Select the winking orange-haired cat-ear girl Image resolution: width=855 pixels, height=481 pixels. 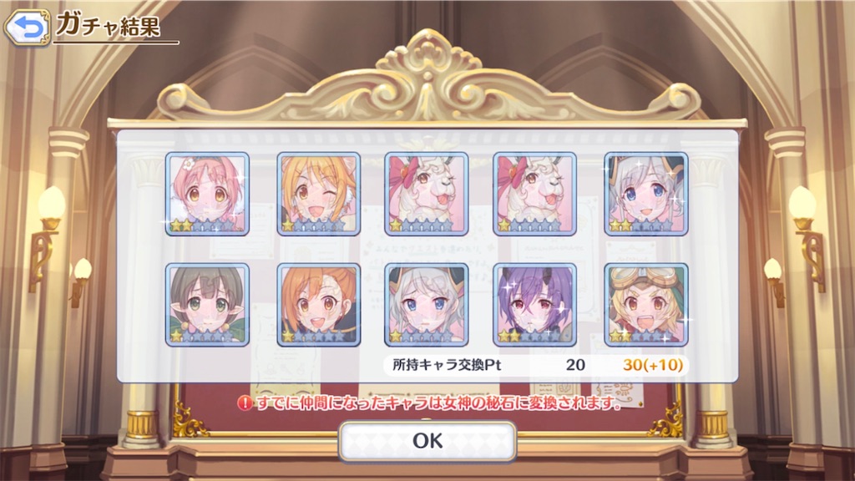(318, 194)
